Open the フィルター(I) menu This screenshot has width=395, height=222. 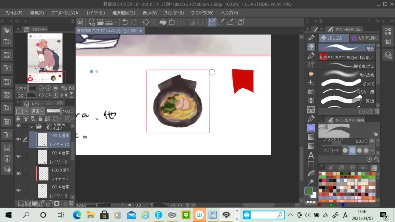174,13
